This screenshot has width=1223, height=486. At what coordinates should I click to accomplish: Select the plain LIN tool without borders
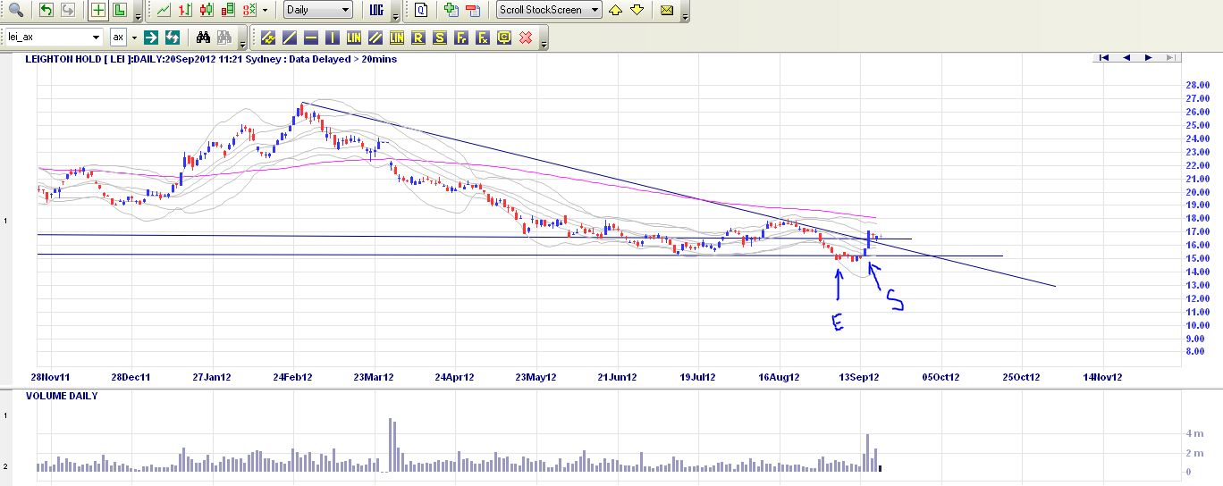coord(354,37)
